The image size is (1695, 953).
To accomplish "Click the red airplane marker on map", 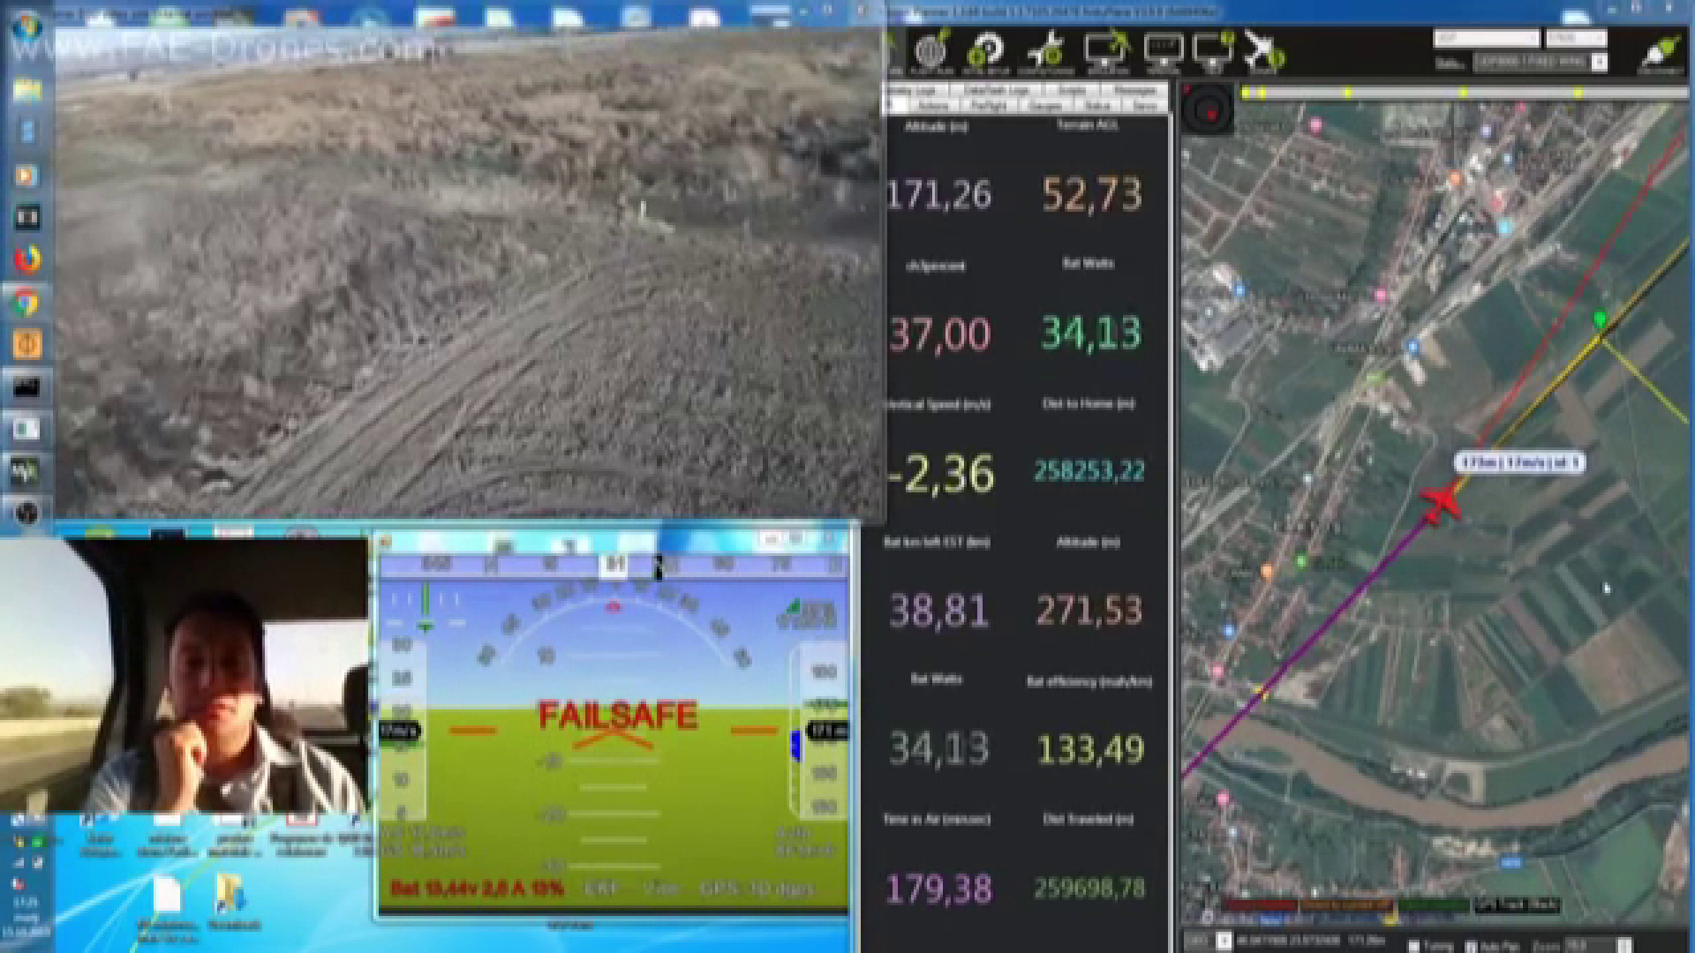I will tap(1441, 502).
